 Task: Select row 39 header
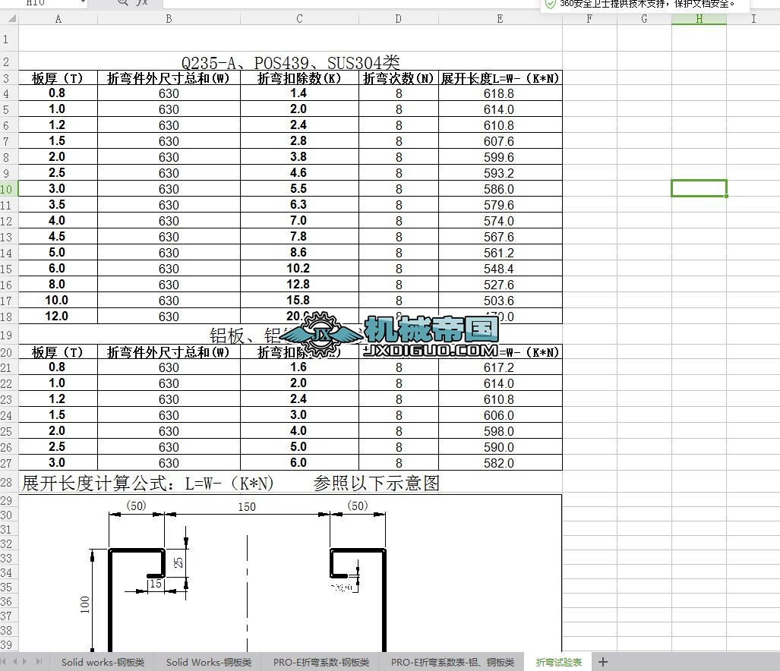(x=9, y=644)
